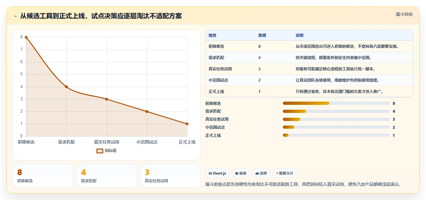Click the 真实任务试用 progress bar
This screenshot has width=426, height=200.
pyautogui.click(x=336, y=119)
